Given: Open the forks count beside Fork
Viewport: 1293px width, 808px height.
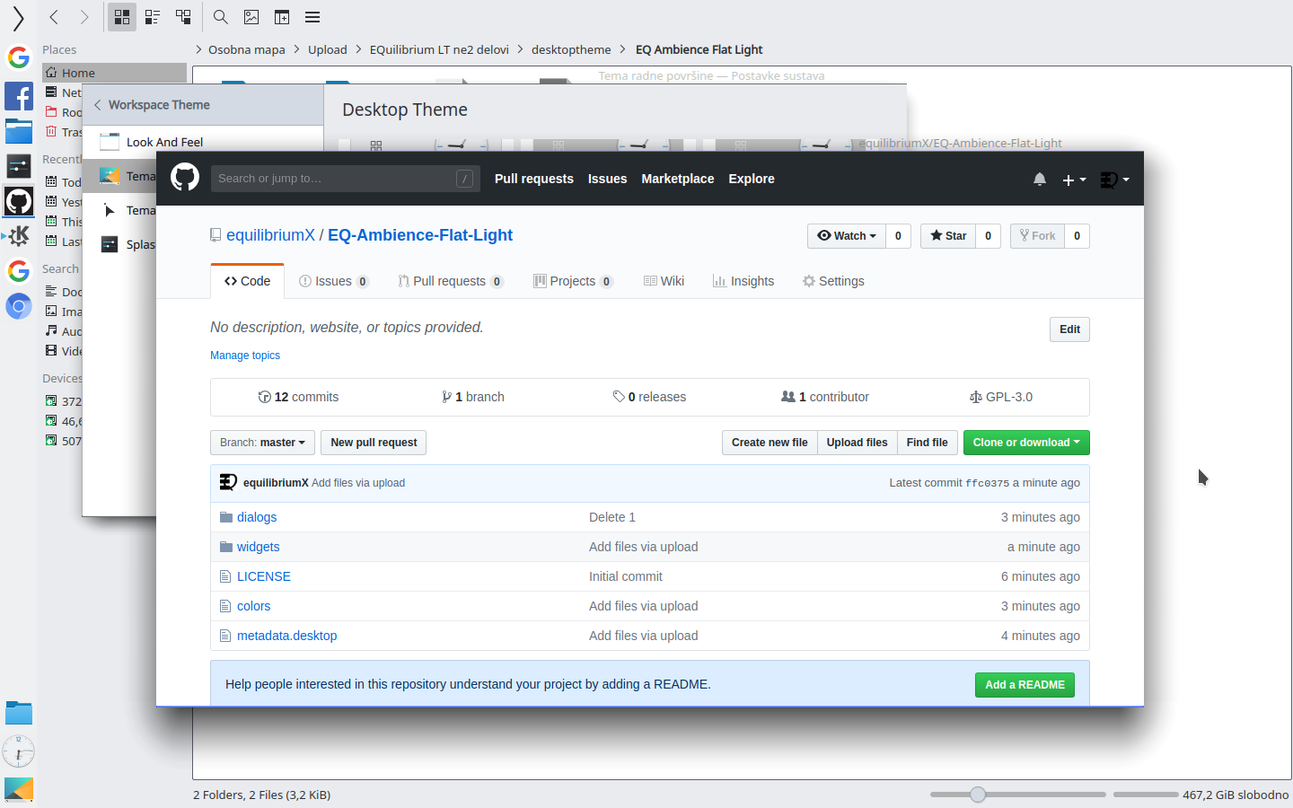Looking at the screenshot, I should coord(1077,236).
